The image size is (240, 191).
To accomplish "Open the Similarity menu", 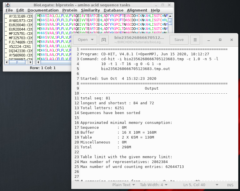I will [90, 10].
